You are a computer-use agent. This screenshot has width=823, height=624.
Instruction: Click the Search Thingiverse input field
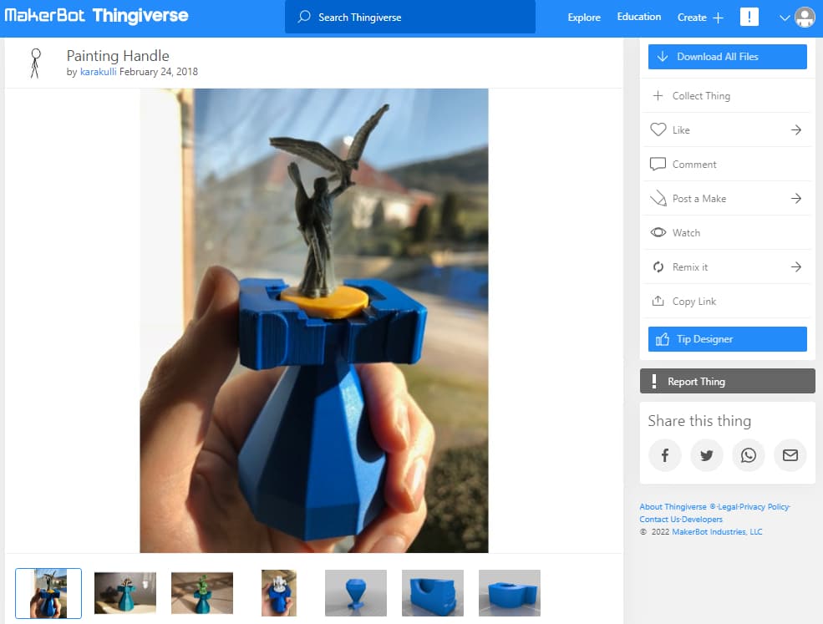(410, 17)
